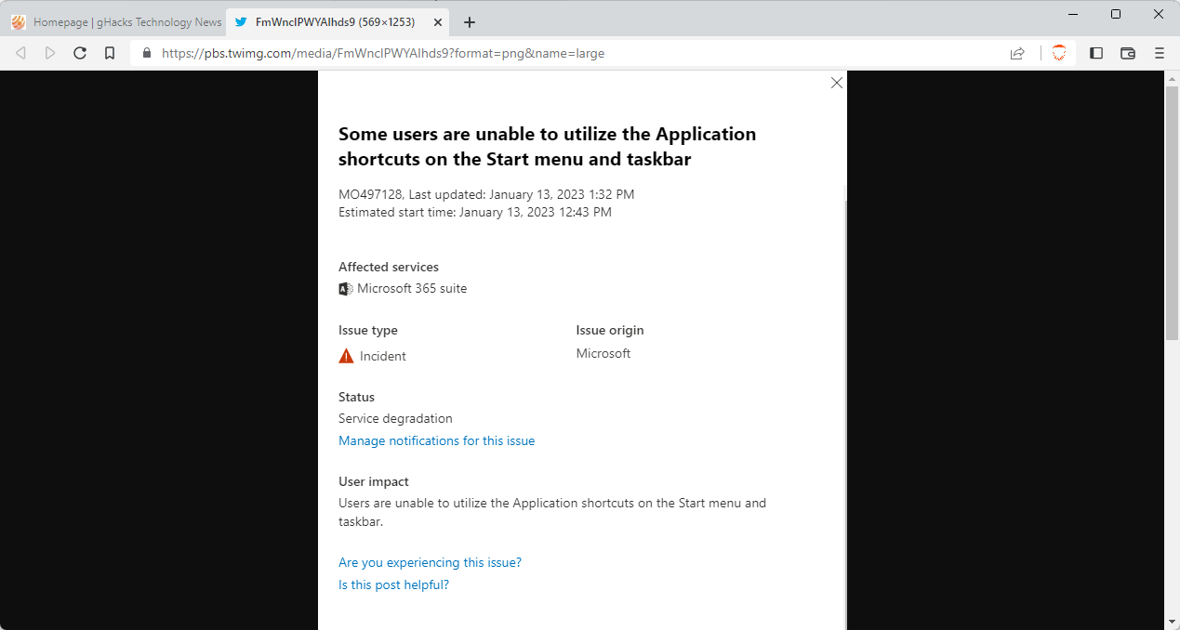Open Brave Shields lion icon
The width and height of the screenshot is (1180, 630).
tap(1059, 54)
